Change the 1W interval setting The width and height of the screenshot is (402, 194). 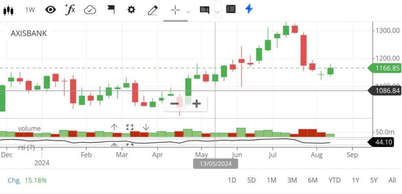30,10
